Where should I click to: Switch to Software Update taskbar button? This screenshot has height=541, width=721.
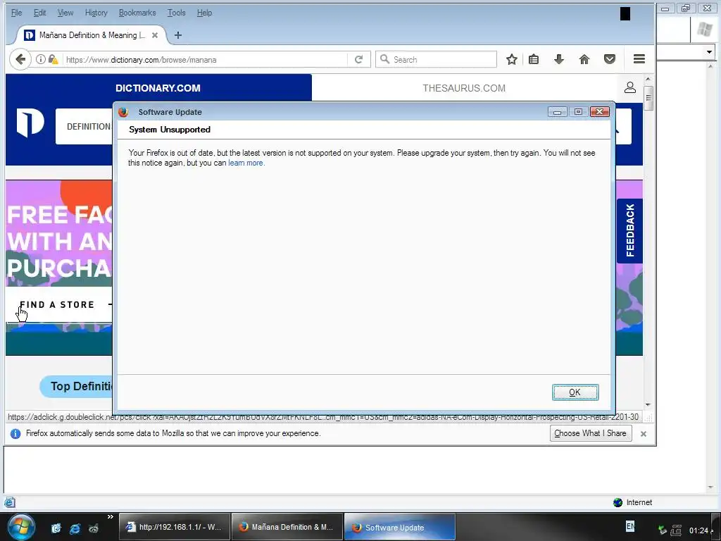tap(400, 527)
